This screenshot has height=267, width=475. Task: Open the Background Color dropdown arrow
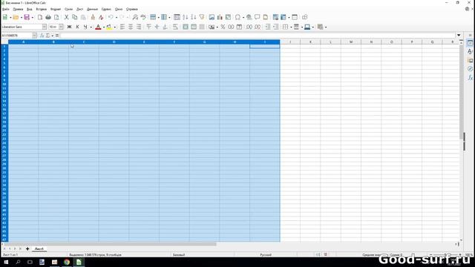115,27
